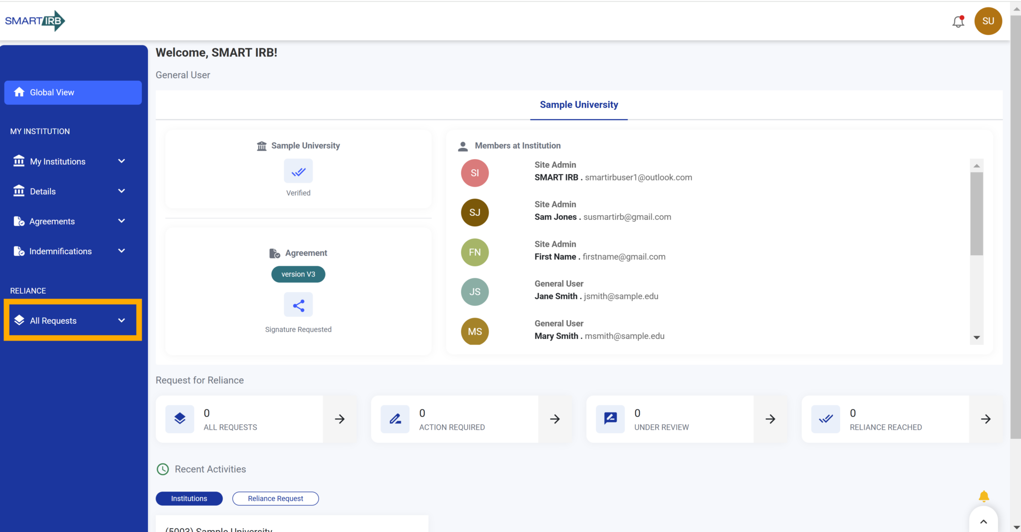The height and width of the screenshot is (532, 1021).
Task: Click the yellow bell floating icon
Action: [x=984, y=496]
